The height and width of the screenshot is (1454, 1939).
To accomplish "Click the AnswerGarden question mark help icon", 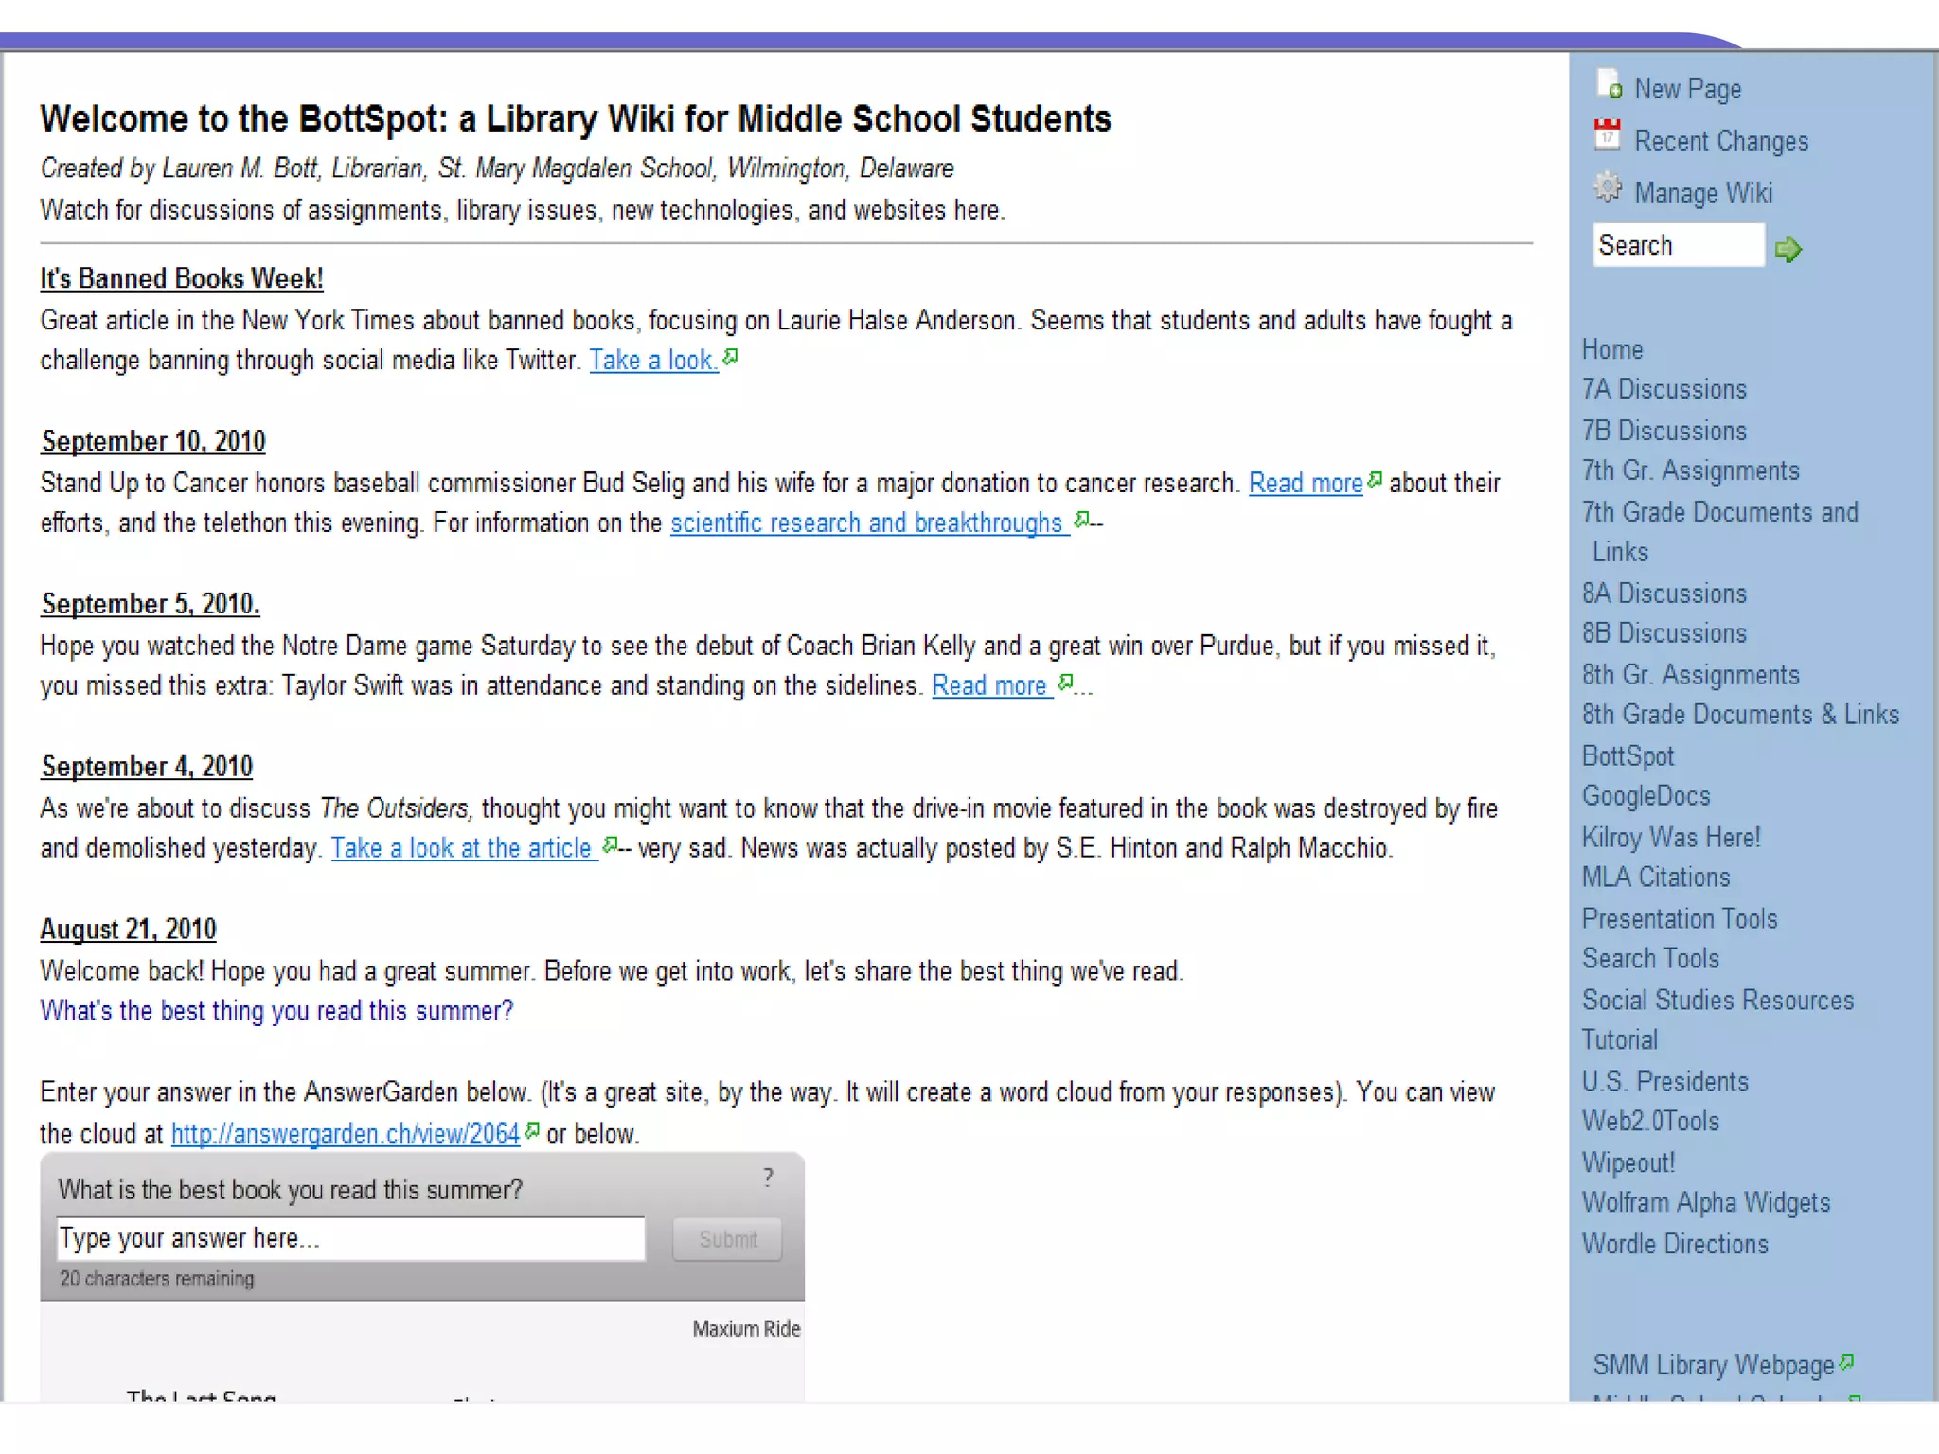I will [768, 1177].
